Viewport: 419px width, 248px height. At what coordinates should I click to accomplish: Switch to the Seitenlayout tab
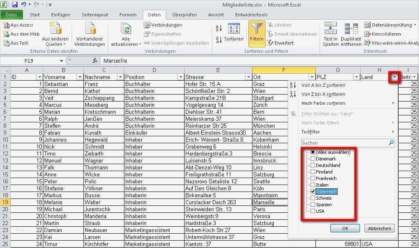click(95, 15)
